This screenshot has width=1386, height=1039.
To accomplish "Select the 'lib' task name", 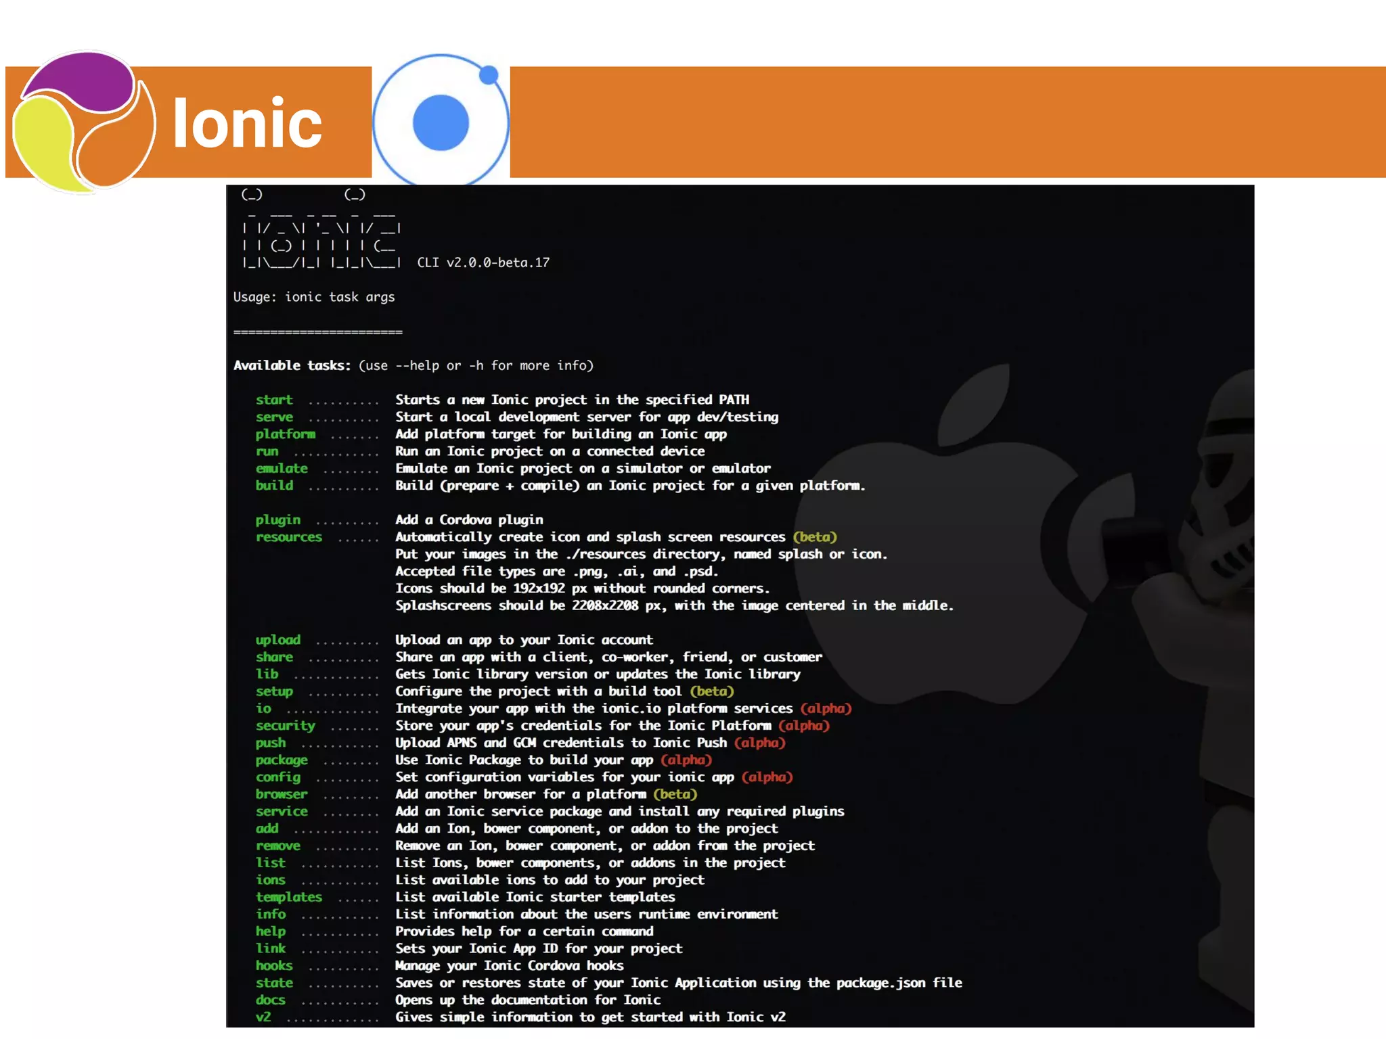I will (267, 674).
